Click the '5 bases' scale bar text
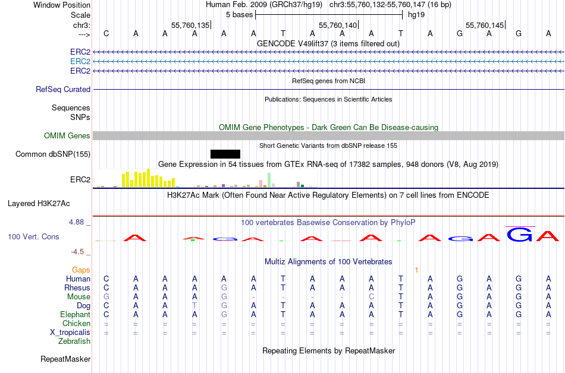The height and width of the screenshot is (373, 565). tap(239, 15)
